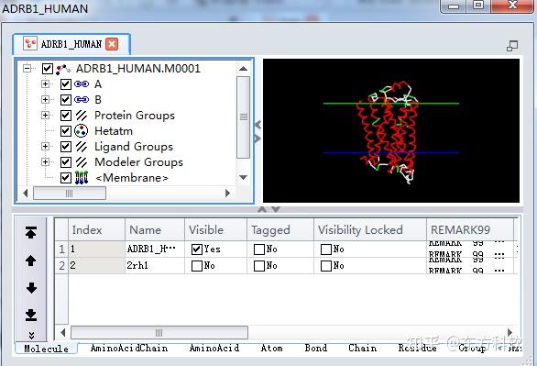This screenshot has height=366, width=537.
Task: Click the Visibility Locked column header
Action: point(370,230)
